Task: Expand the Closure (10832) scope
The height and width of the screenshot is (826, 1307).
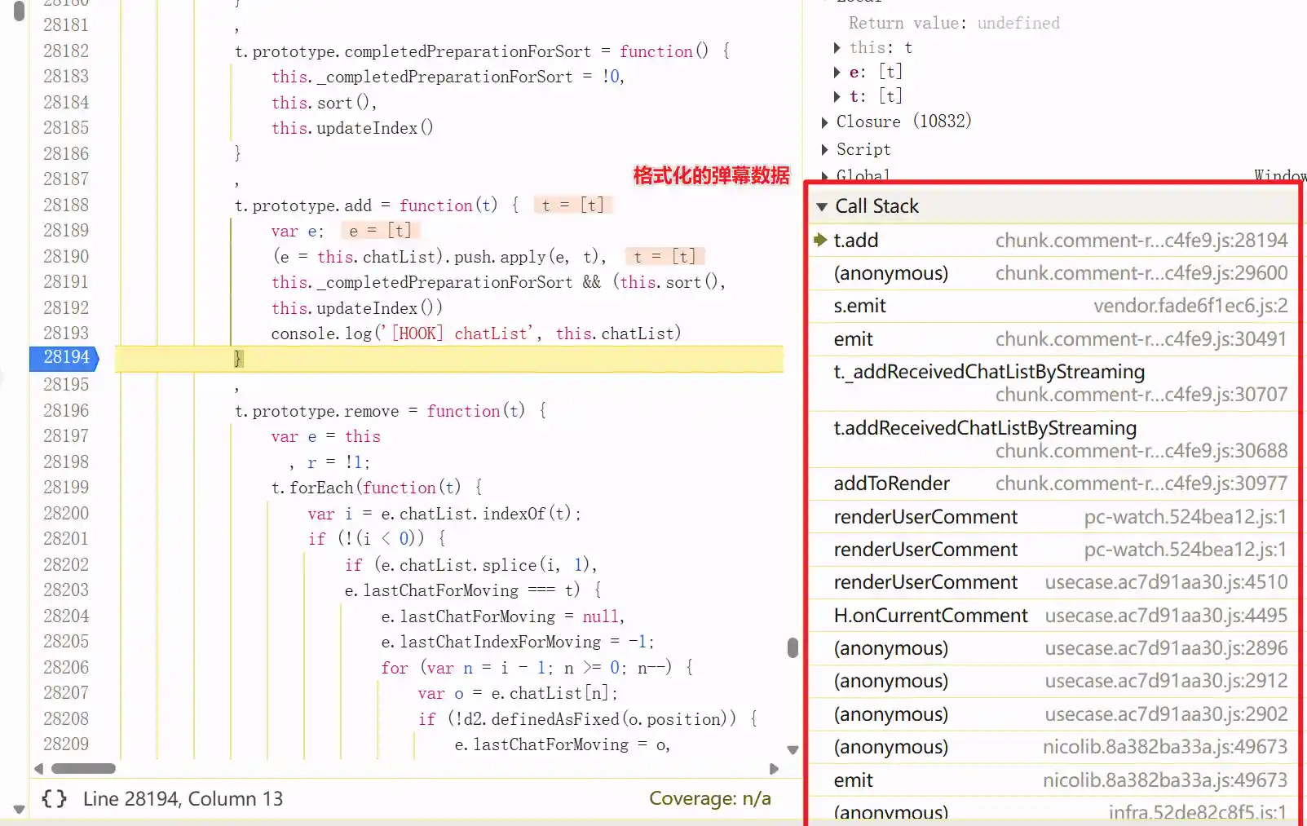Action: click(x=825, y=122)
